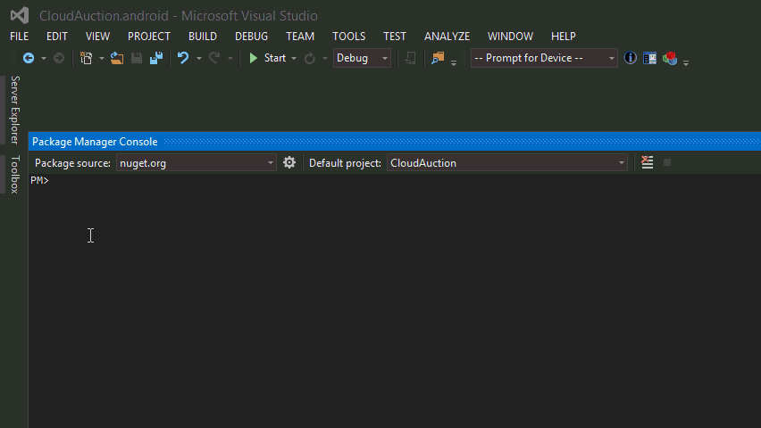
Task: Open the Debug configuration dropdown
Action: point(362,58)
